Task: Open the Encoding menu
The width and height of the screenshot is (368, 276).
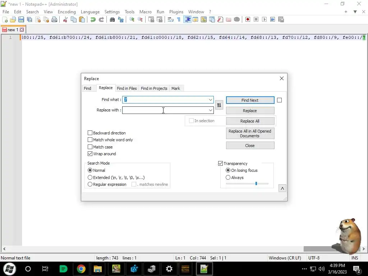Action: tap(67, 12)
